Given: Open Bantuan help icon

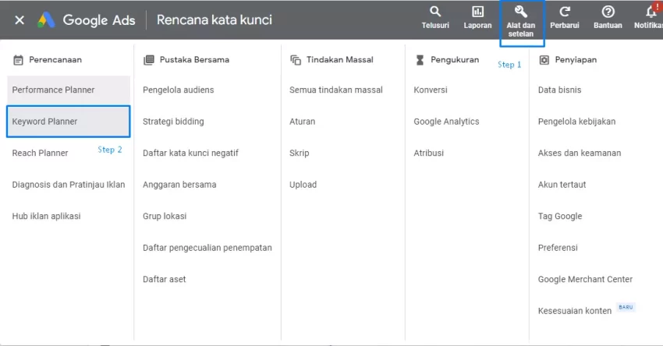Looking at the screenshot, I should point(608,12).
